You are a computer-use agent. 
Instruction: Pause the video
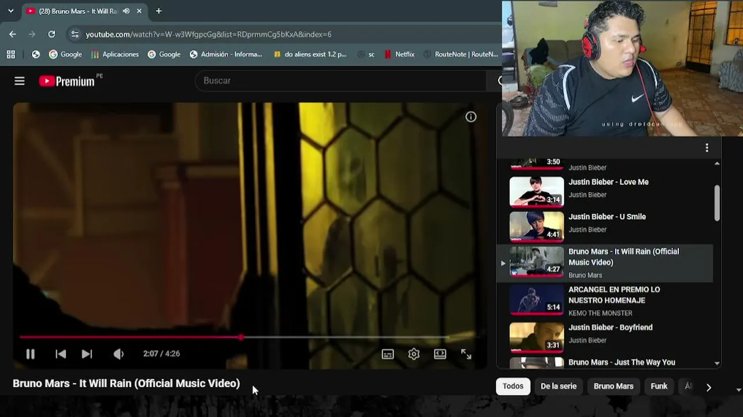click(x=31, y=354)
